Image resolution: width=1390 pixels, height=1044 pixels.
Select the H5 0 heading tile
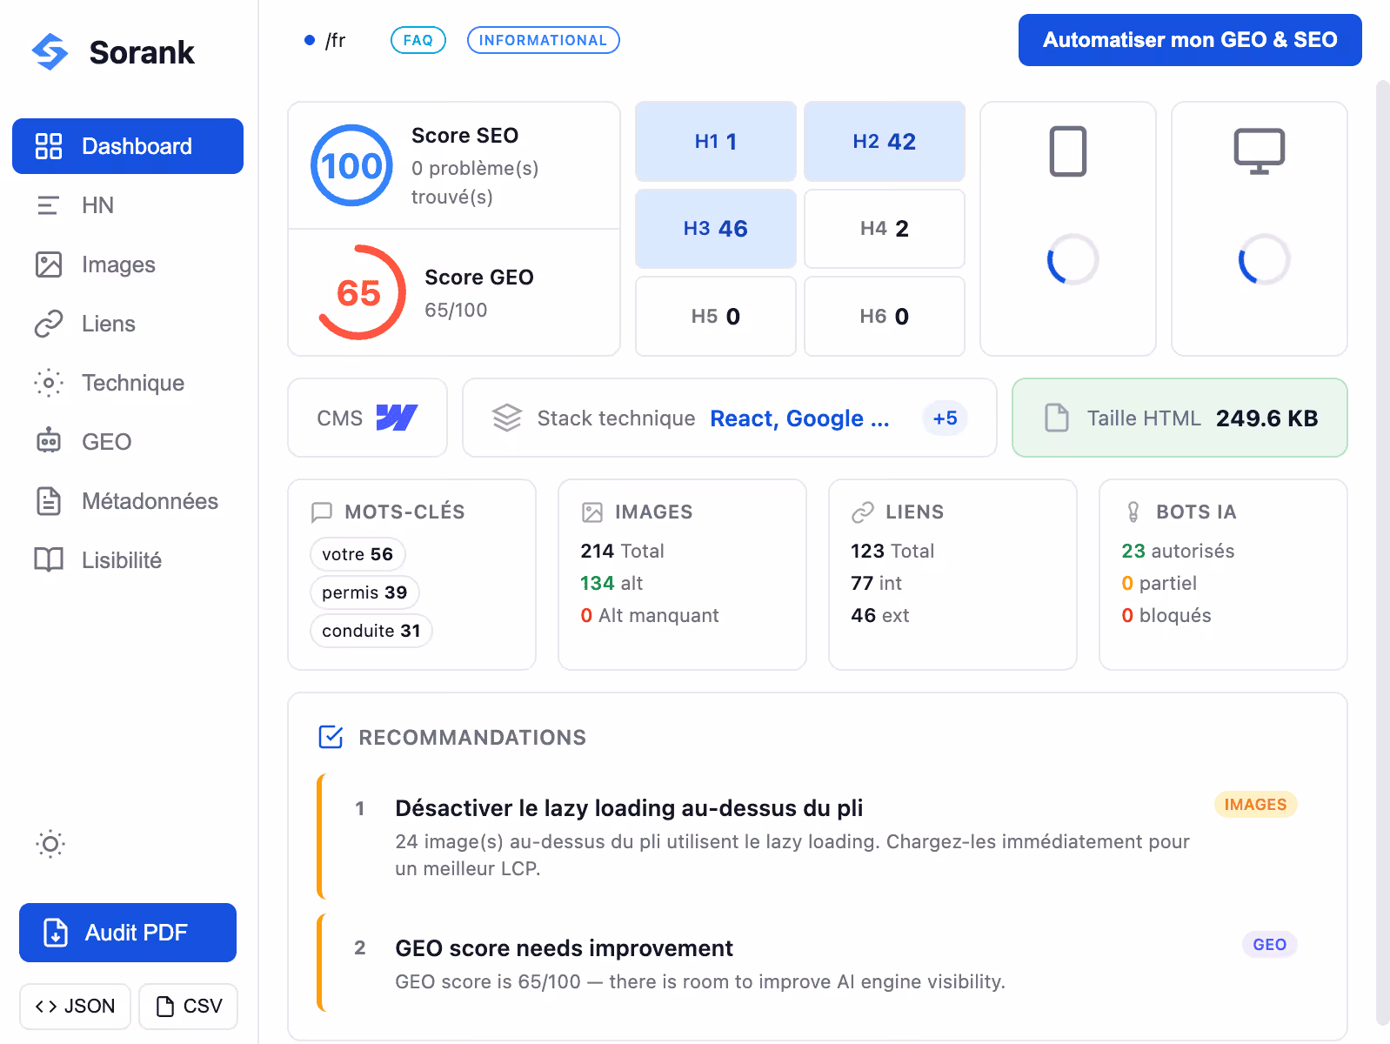716,317
